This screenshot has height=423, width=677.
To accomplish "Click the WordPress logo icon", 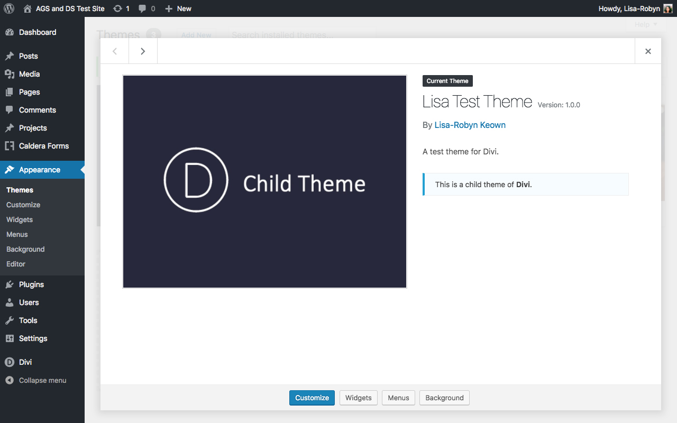I will (x=8, y=8).
